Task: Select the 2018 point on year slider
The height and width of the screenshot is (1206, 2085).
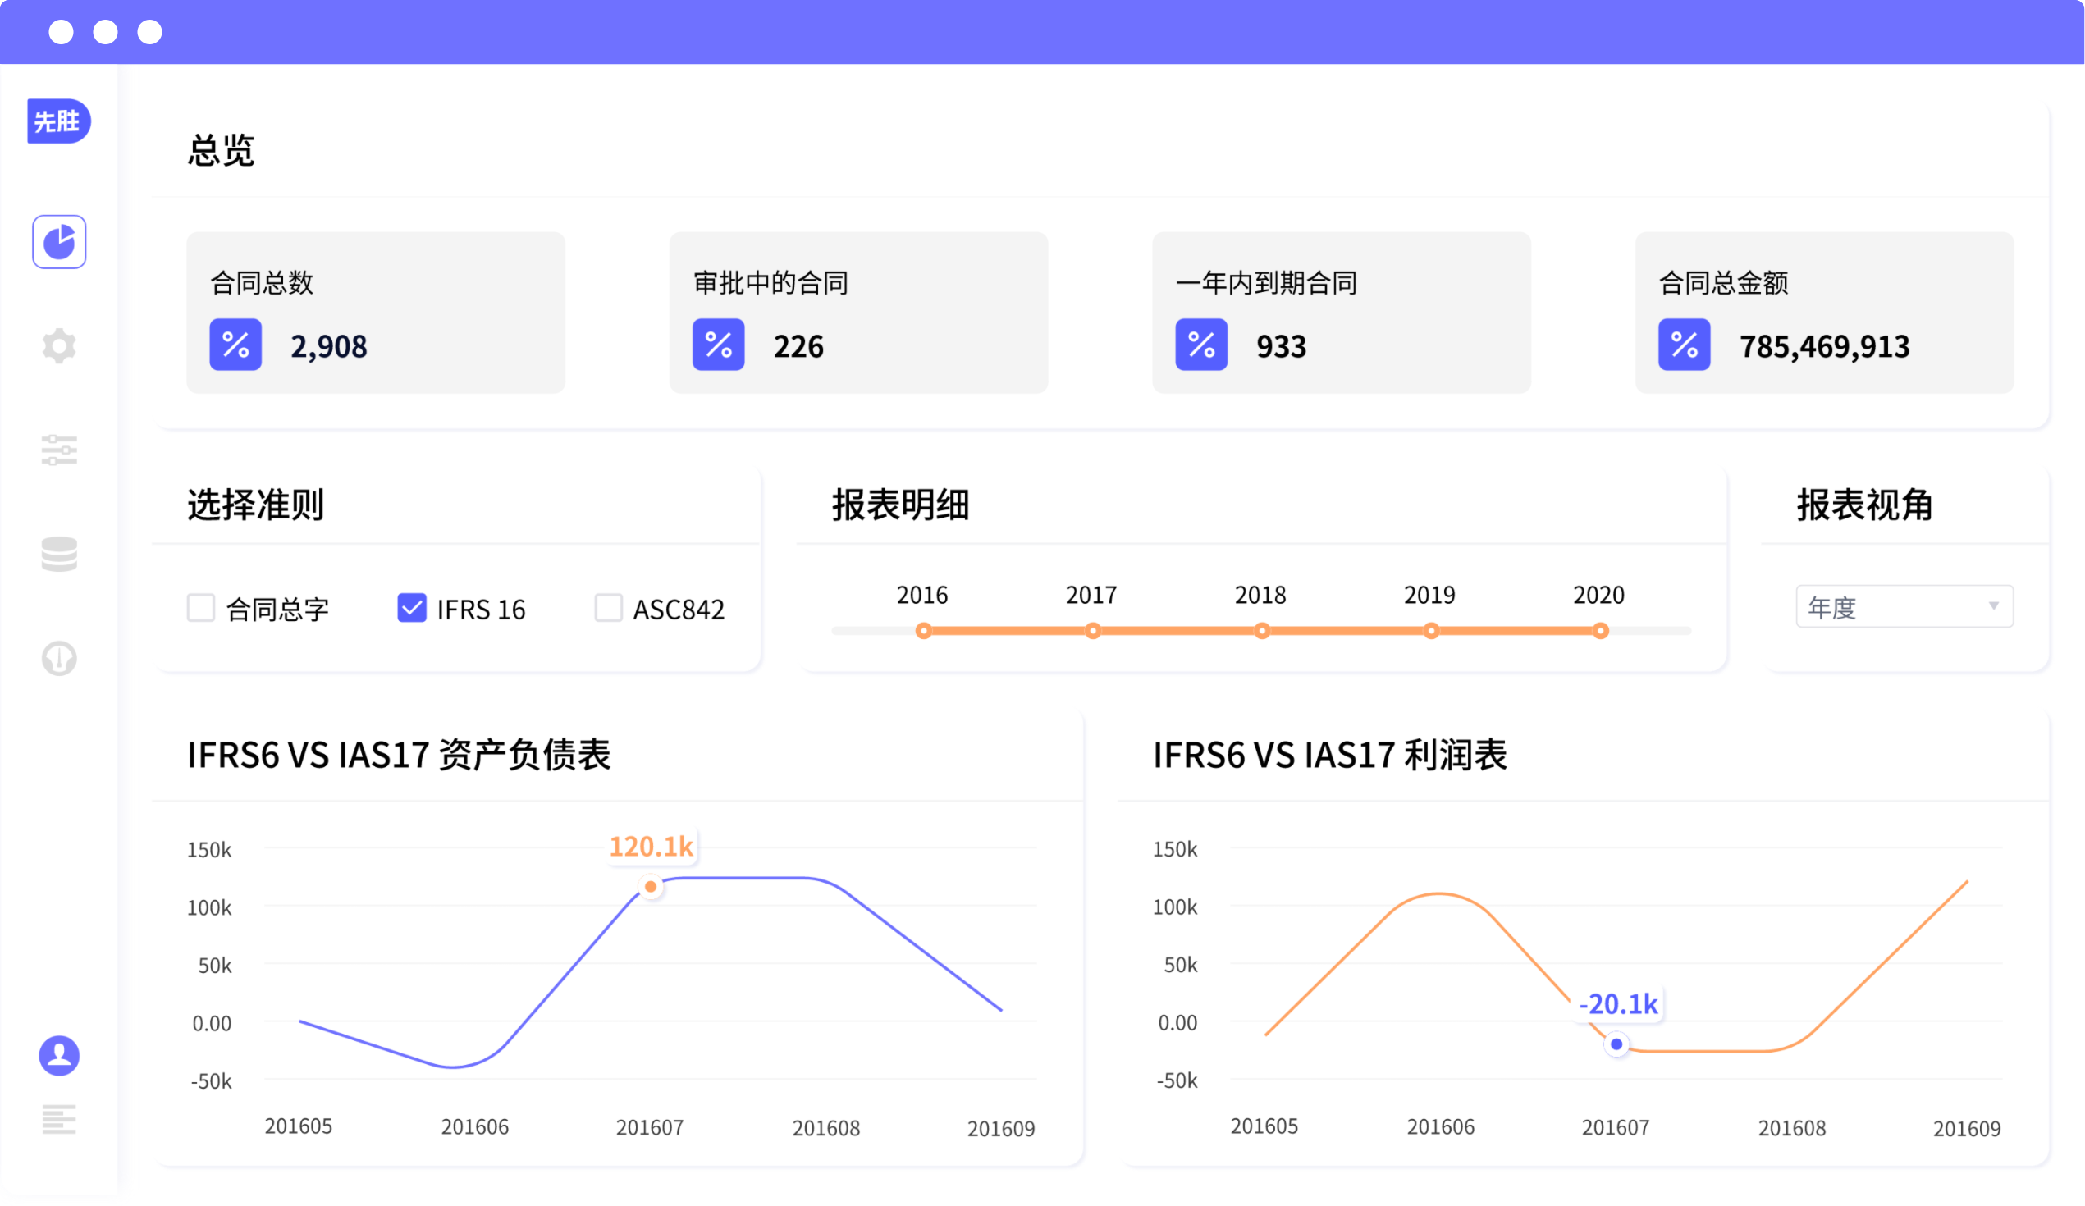Action: (x=1262, y=631)
